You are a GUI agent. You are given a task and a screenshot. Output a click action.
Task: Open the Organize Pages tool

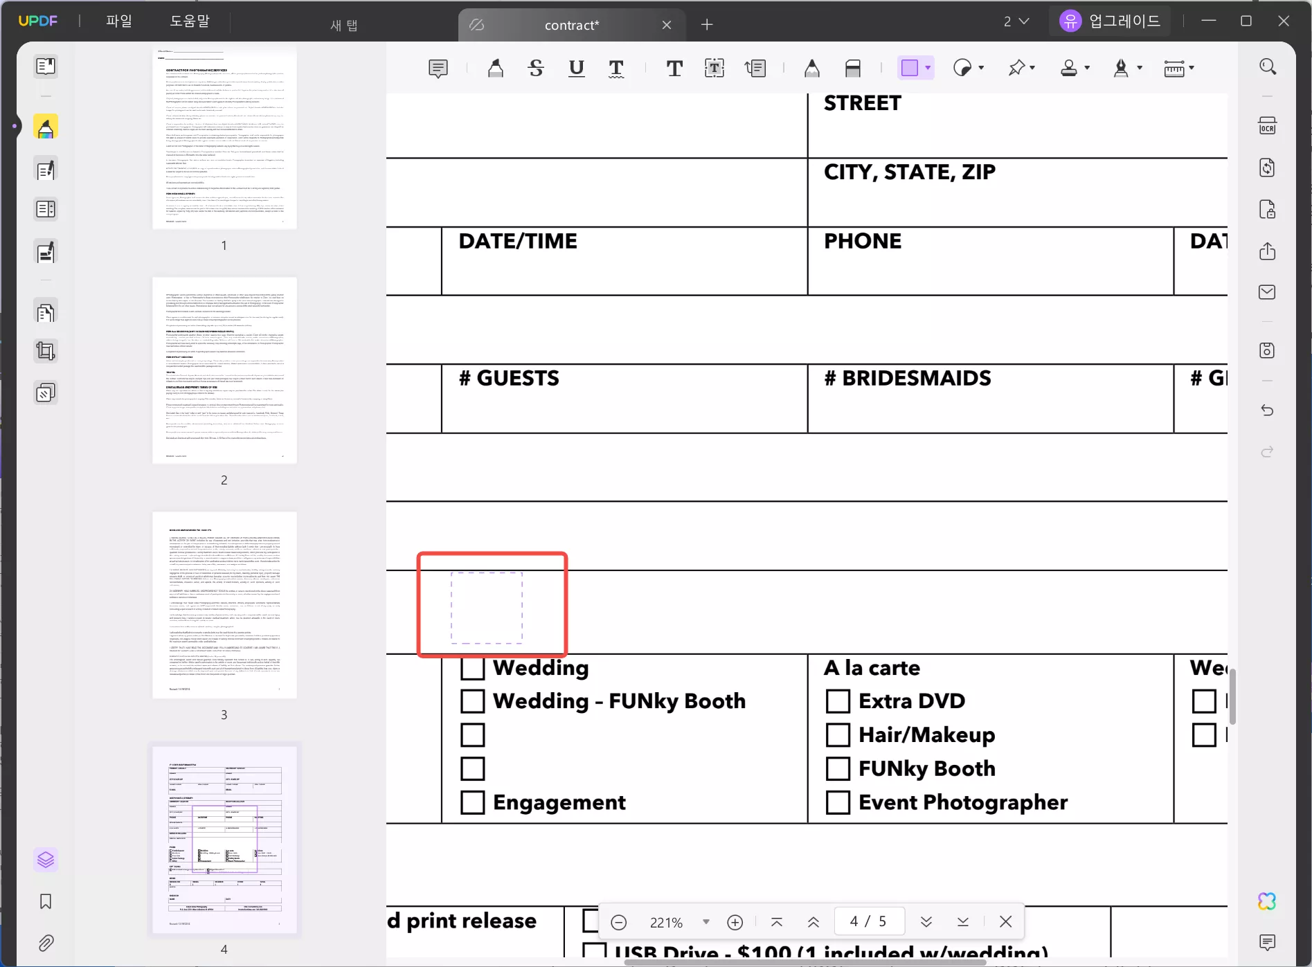coord(46,313)
